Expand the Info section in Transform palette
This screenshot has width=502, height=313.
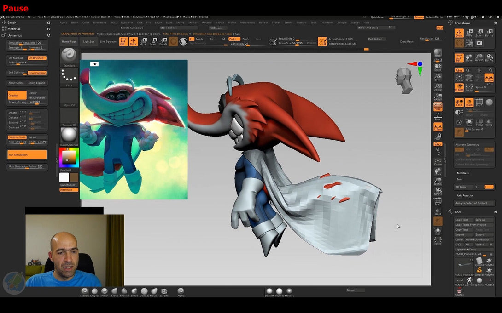pyautogui.click(x=459, y=180)
